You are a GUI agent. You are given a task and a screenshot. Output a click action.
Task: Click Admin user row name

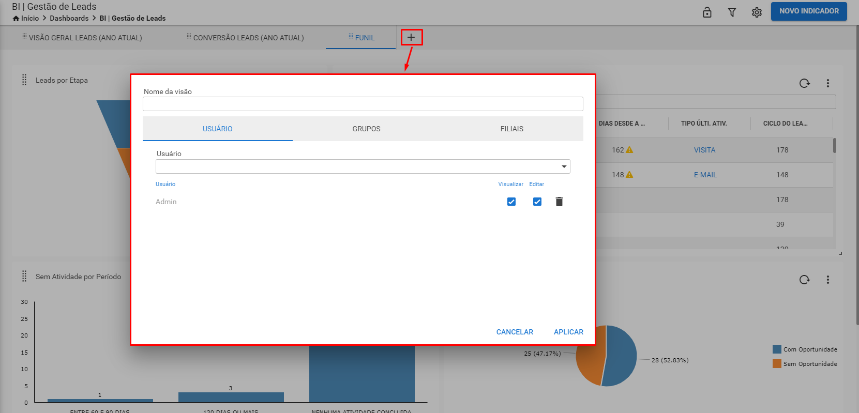[166, 202]
